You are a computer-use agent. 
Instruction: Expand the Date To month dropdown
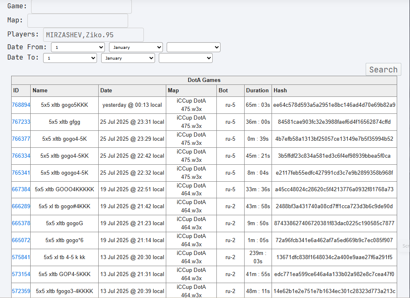[128, 58]
